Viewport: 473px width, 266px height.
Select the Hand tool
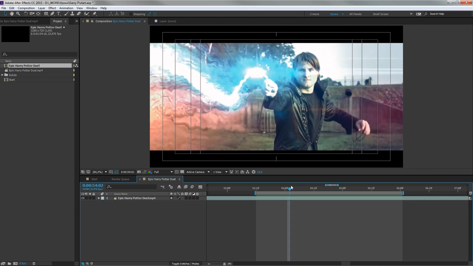click(12, 14)
